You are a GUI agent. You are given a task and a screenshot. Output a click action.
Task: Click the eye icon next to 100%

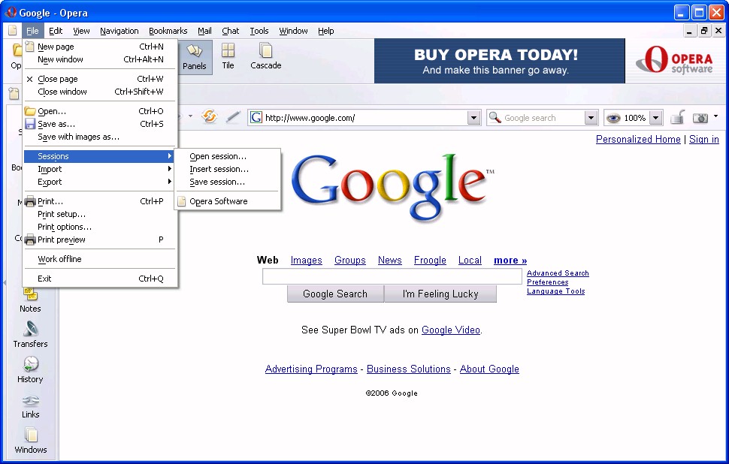point(613,118)
